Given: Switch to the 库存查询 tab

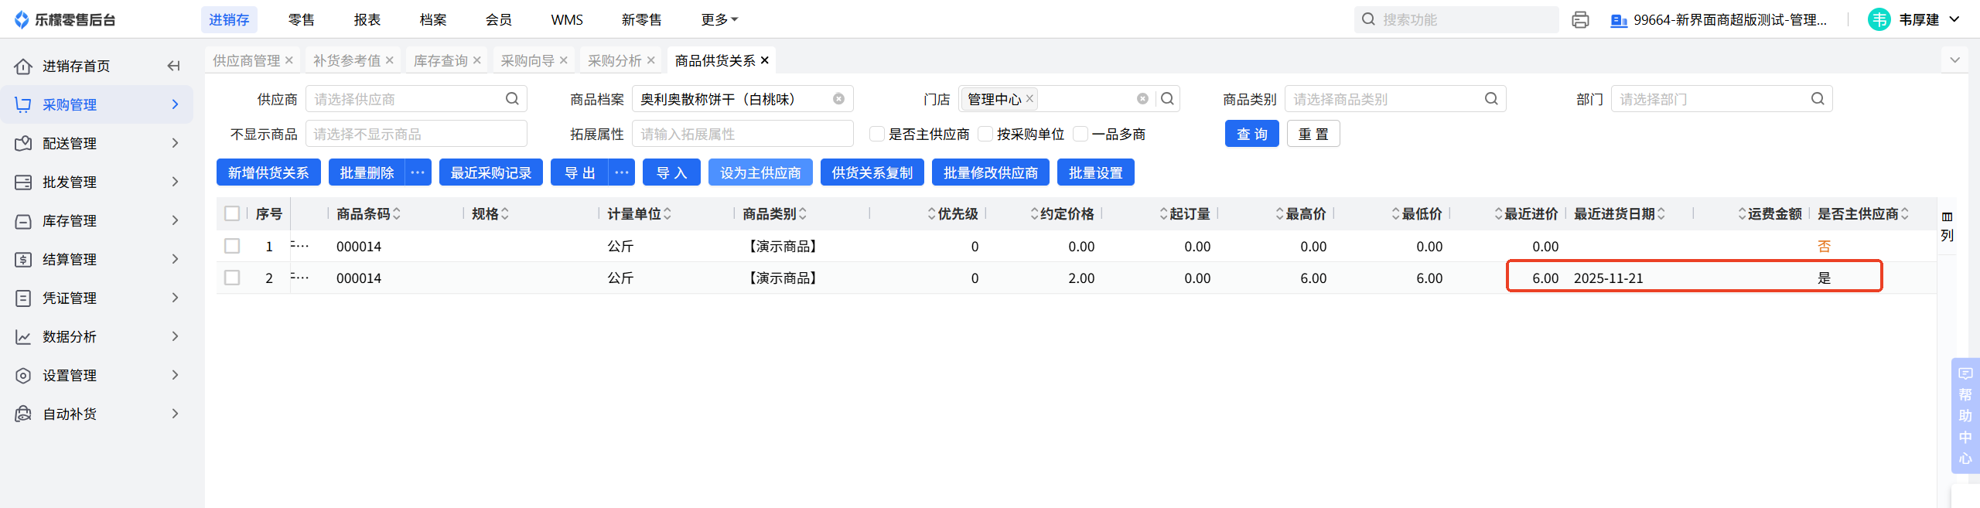Looking at the screenshot, I should pyautogui.click(x=441, y=60).
